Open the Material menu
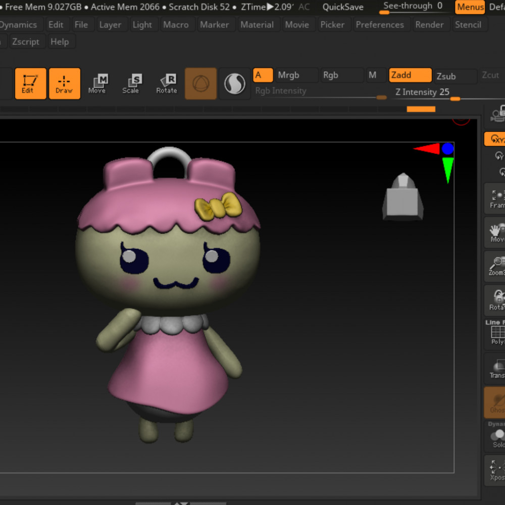The height and width of the screenshot is (505, 505). point(257,24)
